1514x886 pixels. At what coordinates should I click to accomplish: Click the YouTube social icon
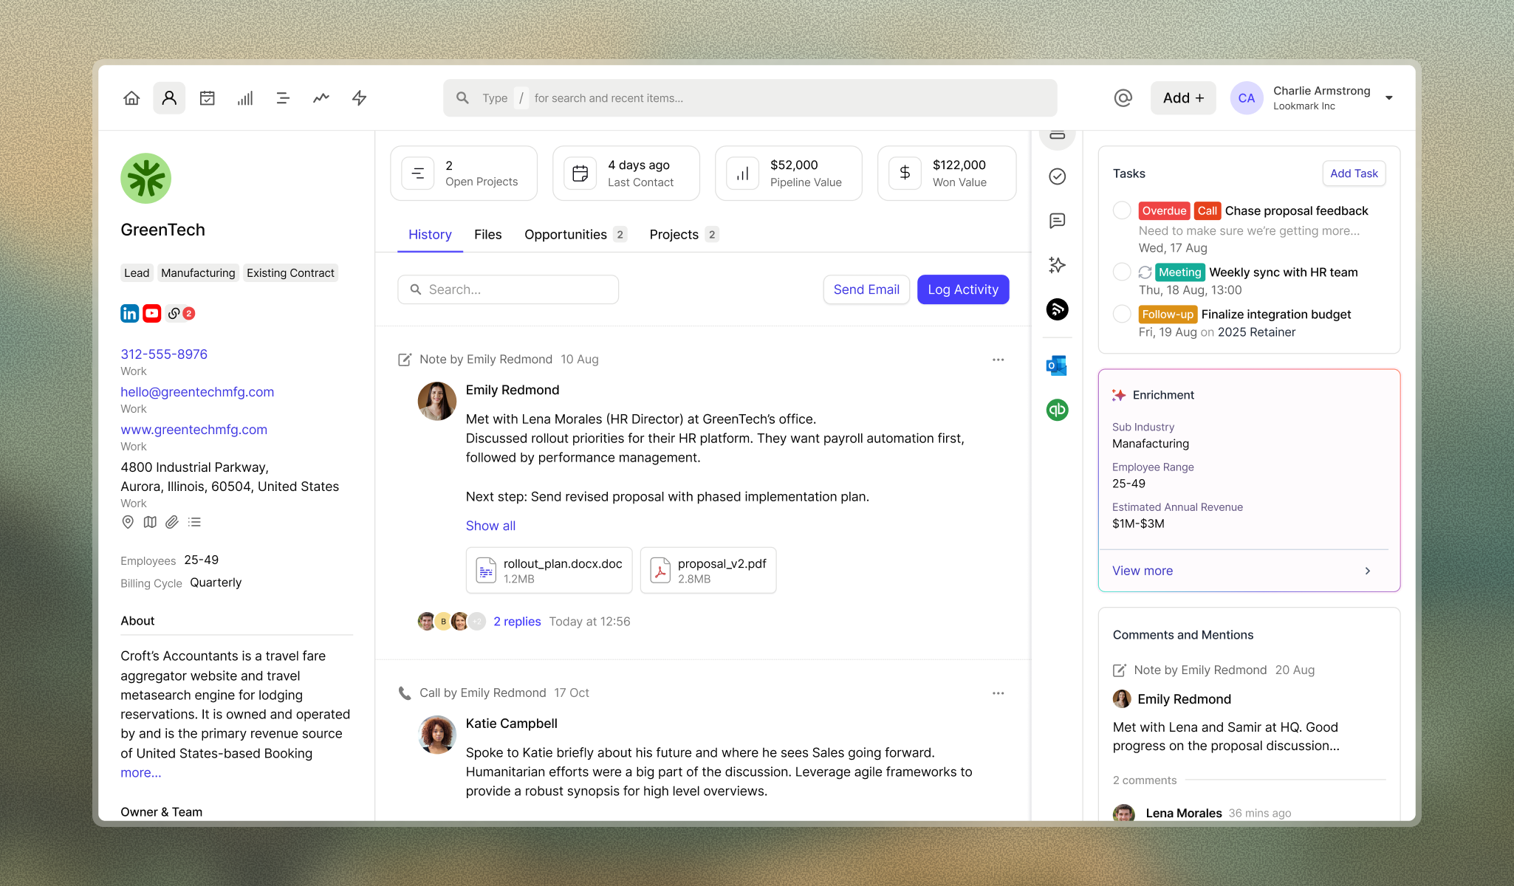pos(152,314)
